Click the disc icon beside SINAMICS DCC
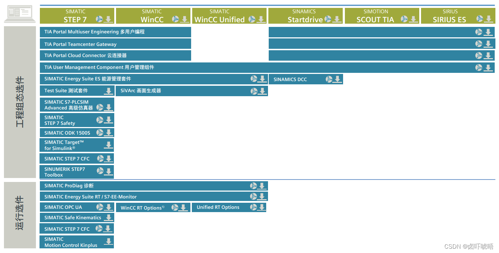This screenshot has width=499, height=253. (329, 79)
